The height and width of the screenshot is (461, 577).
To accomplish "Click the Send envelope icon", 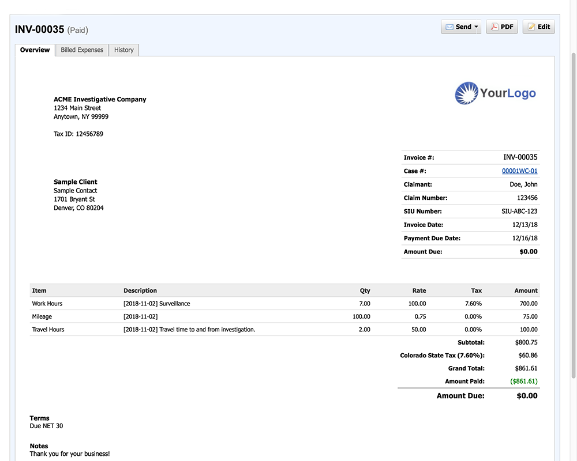I will click(449, 27).
